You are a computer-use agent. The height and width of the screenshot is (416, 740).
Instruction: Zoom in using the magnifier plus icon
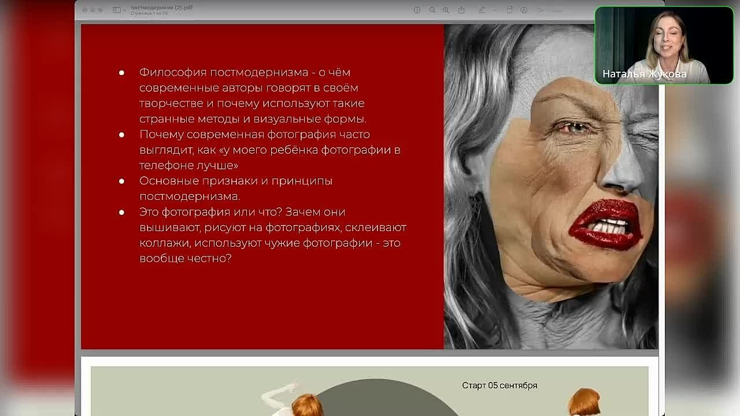[446, 10]
